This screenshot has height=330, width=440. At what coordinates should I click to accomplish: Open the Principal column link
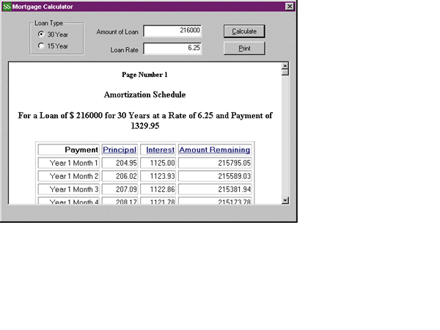tap(119, 150)
